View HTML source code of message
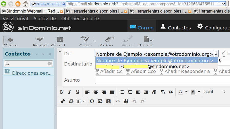The image size is (230, 129). coord(118,101)
